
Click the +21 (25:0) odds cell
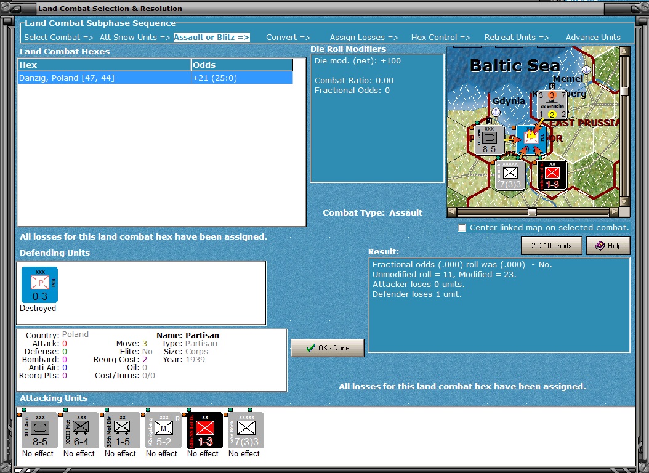[x=242, y=78]
